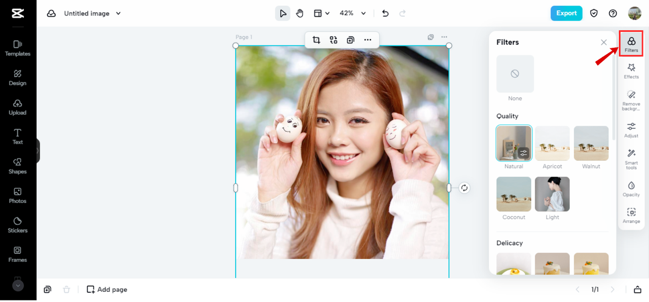
Task: Click the Export button
Action: click(x=566, y=13)
